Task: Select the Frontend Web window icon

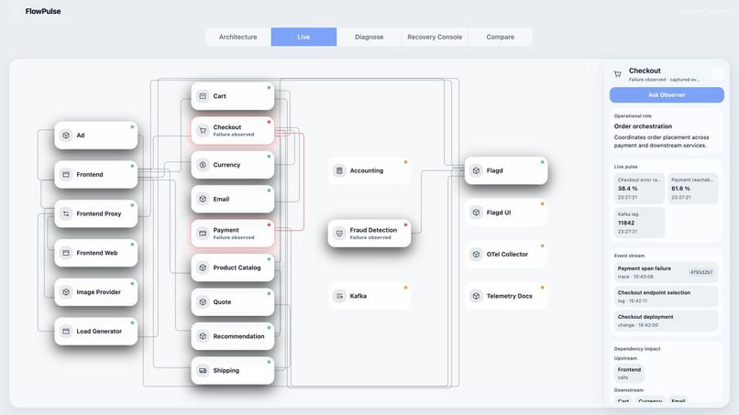Action: 66,253
